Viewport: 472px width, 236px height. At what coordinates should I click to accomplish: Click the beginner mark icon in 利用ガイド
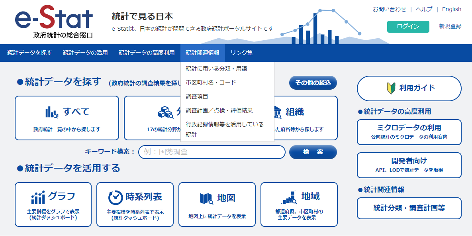391,88
